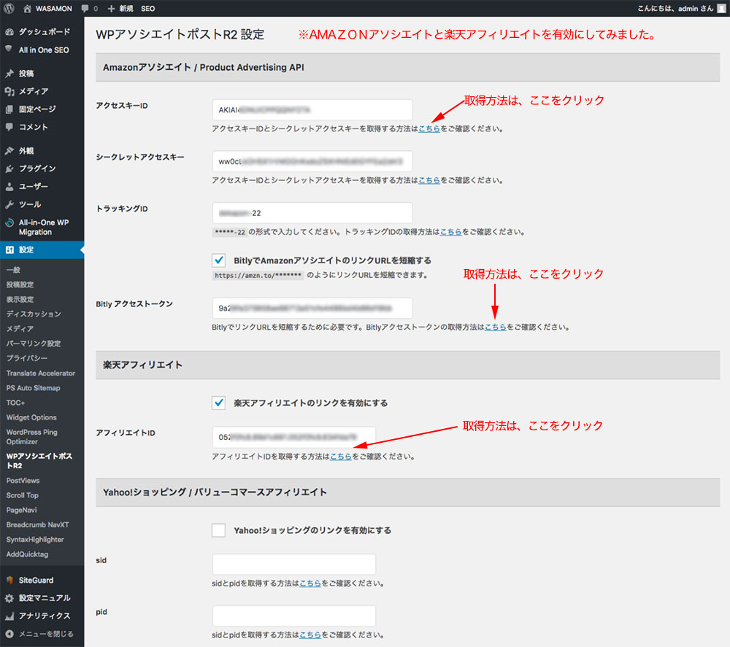Click the All-in-One WP Migration icon

pyautogui.click(x=9, y=222)
